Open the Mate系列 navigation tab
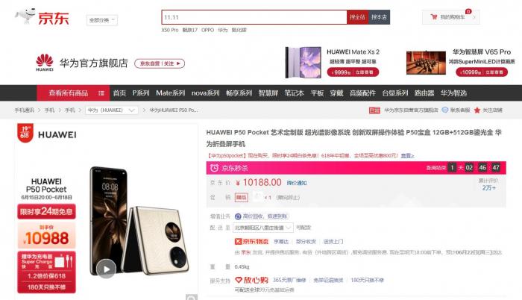 (x=171, y=93)
